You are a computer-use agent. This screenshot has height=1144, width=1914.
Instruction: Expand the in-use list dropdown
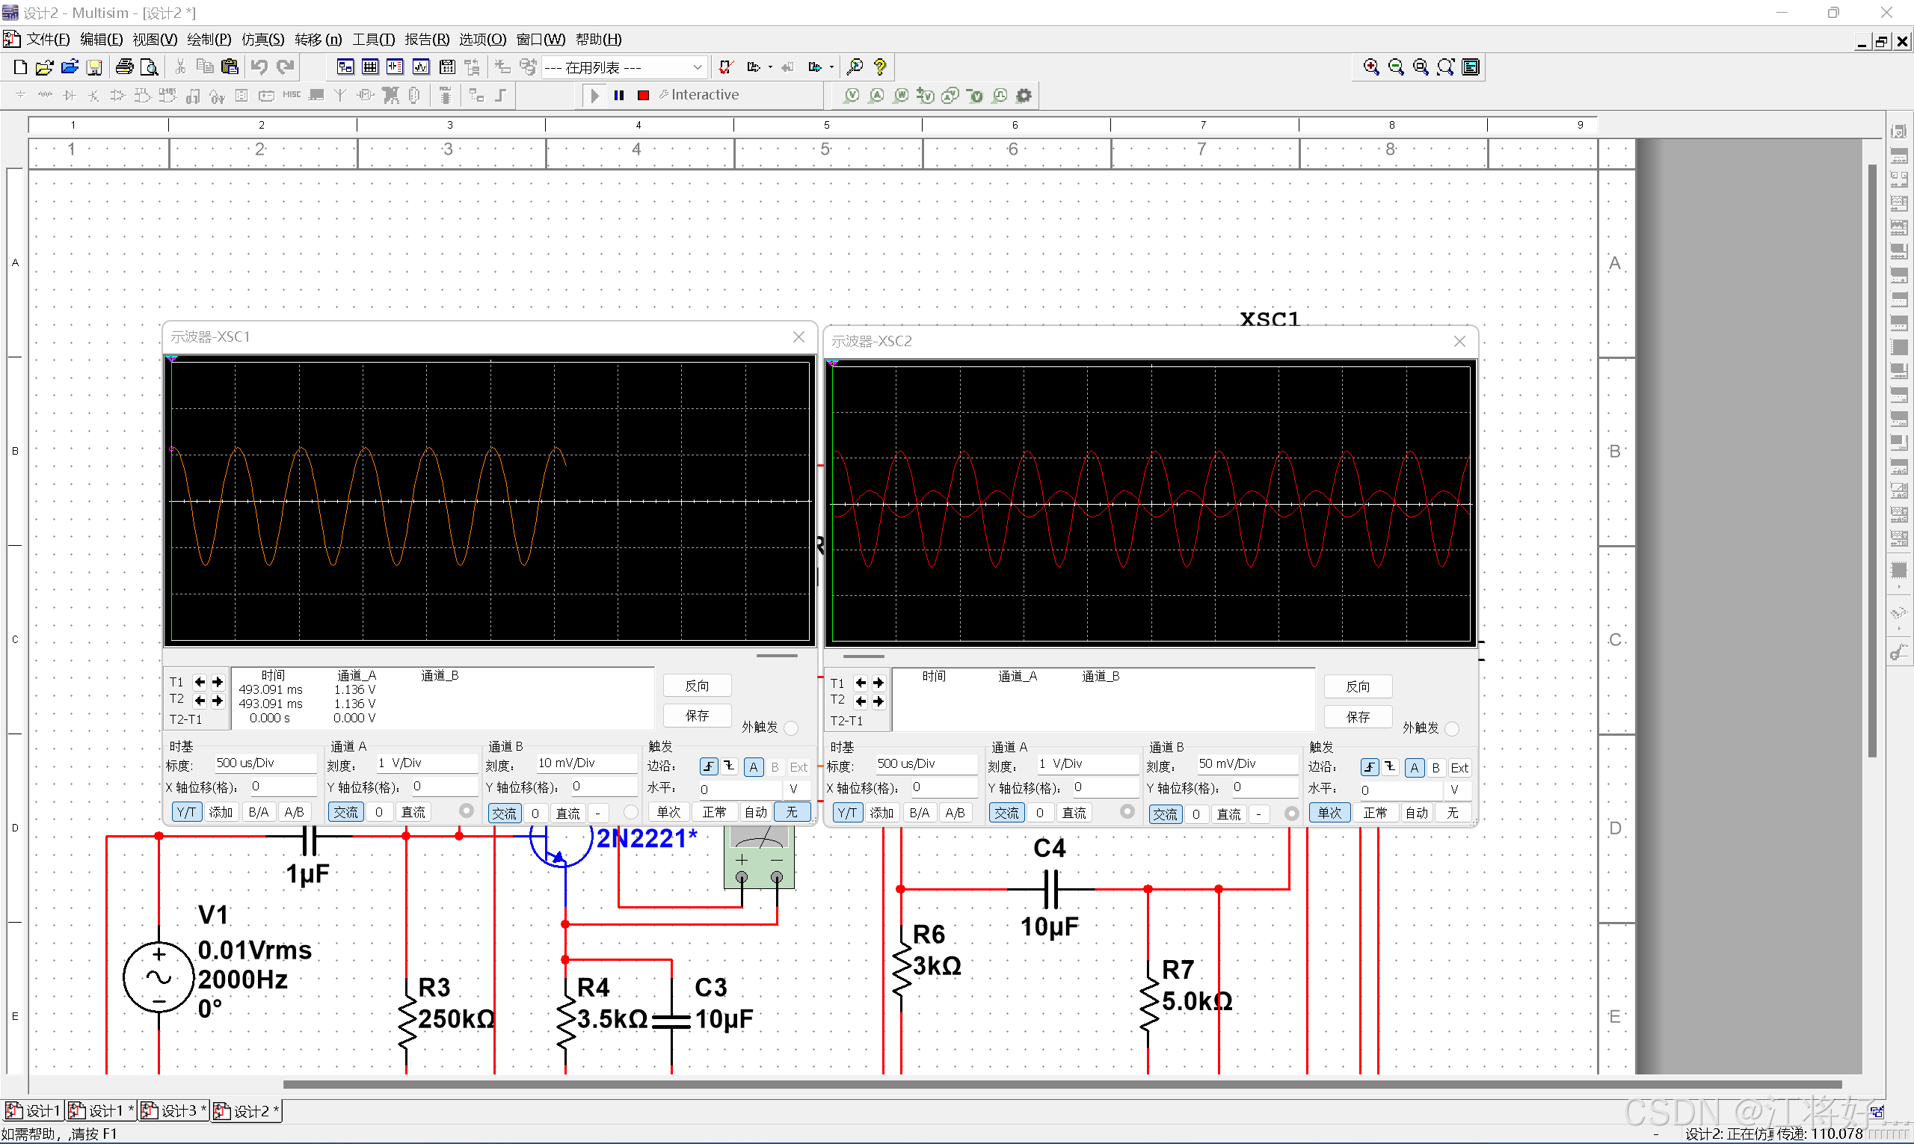(x=697, y=68)
